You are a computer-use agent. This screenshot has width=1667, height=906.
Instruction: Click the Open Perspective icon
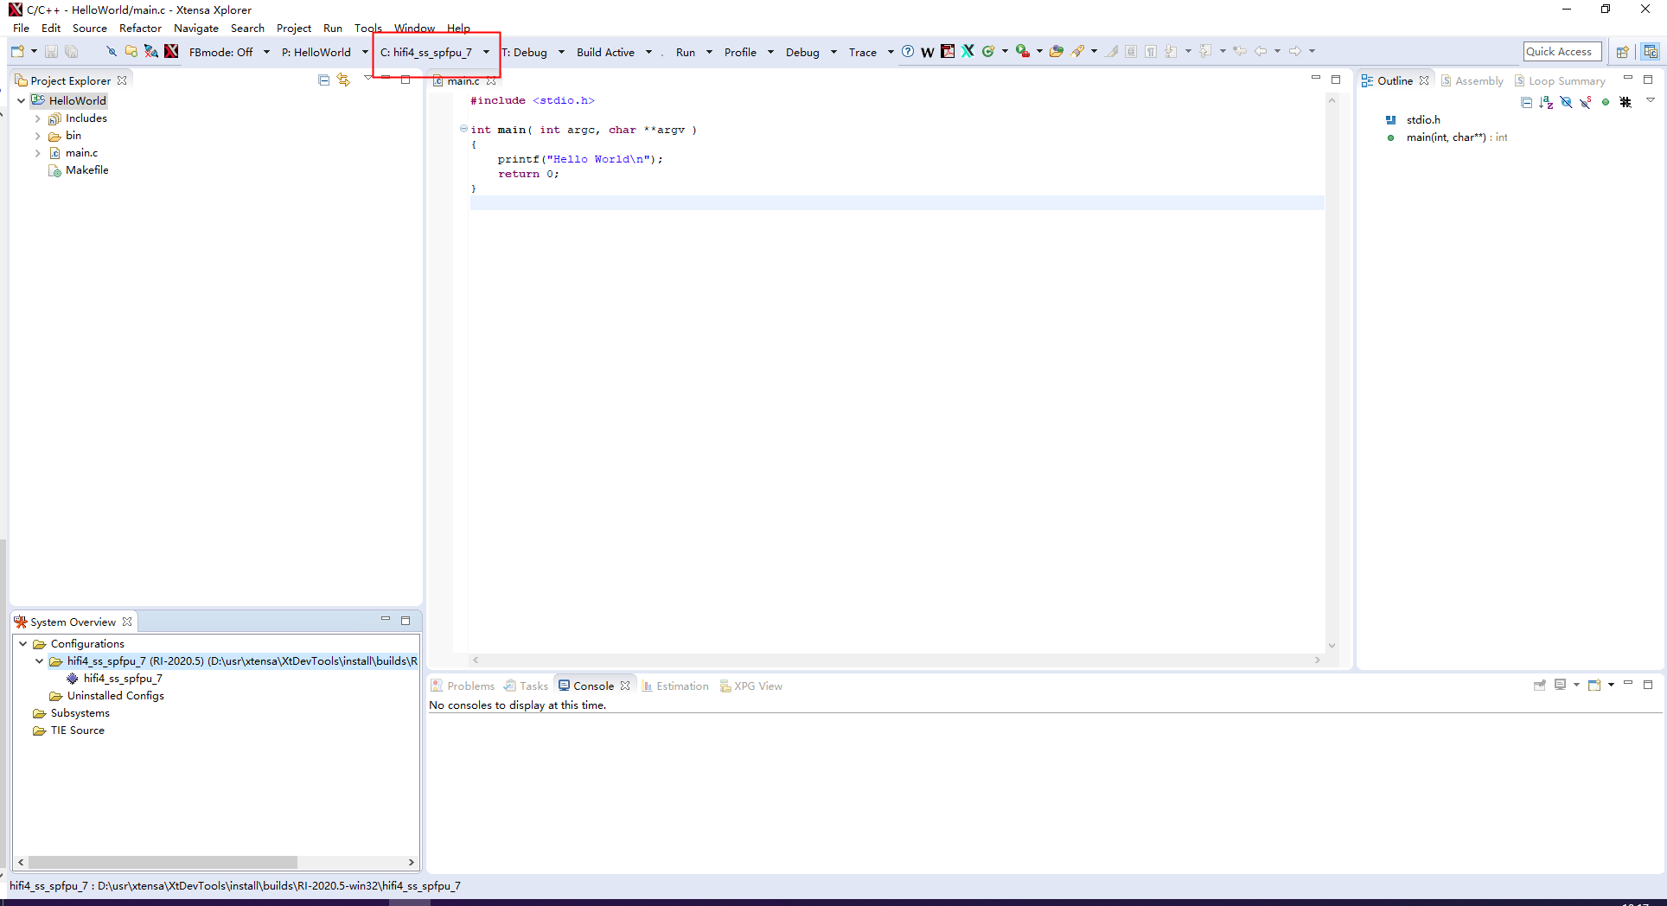[1623, 52]
